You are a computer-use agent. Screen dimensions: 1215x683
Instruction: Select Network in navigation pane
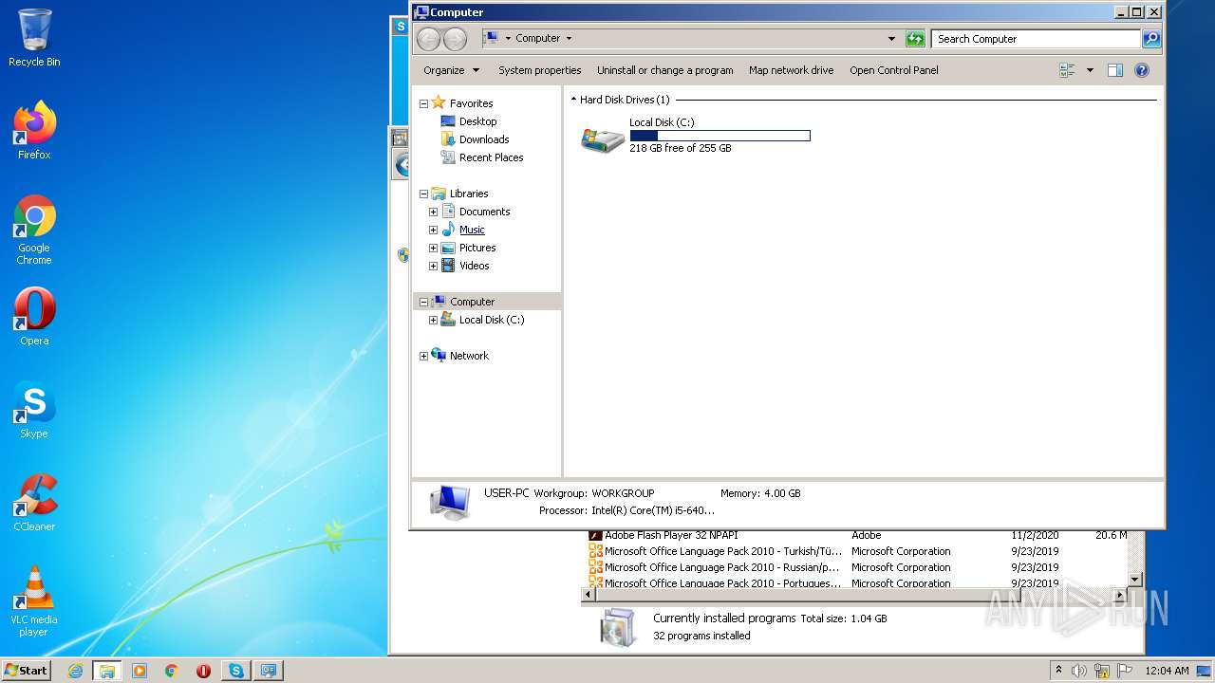[x=469, y=356]
